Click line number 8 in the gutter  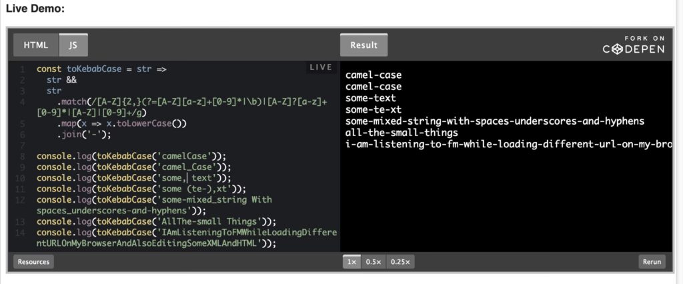[x=23, y=156]
